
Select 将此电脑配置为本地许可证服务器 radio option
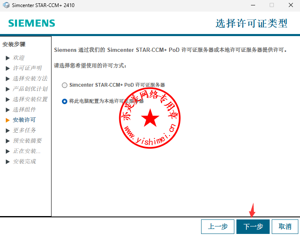(64, 101)
